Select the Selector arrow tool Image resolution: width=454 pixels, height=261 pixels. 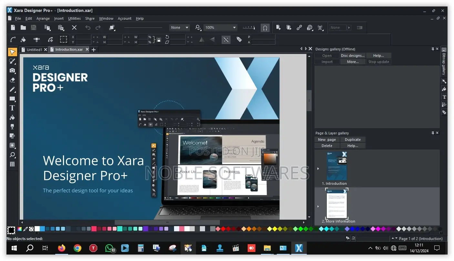tap(12, 52)
